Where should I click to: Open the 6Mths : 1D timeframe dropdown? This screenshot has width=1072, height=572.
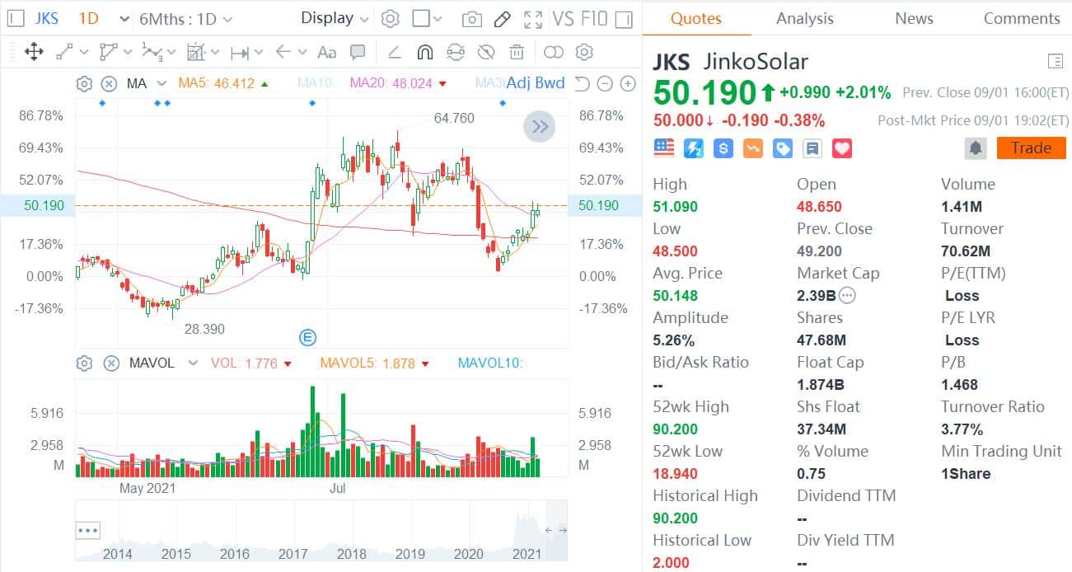click(x=187, y=18)
